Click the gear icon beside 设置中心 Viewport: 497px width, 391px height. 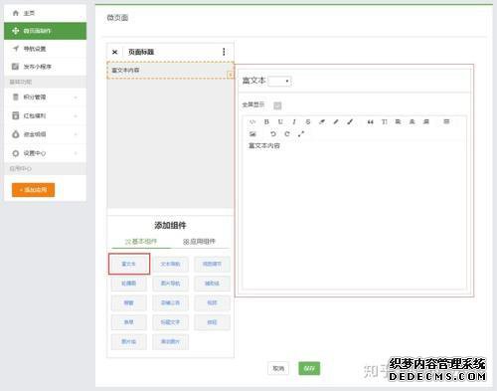[x=15, y=153]
